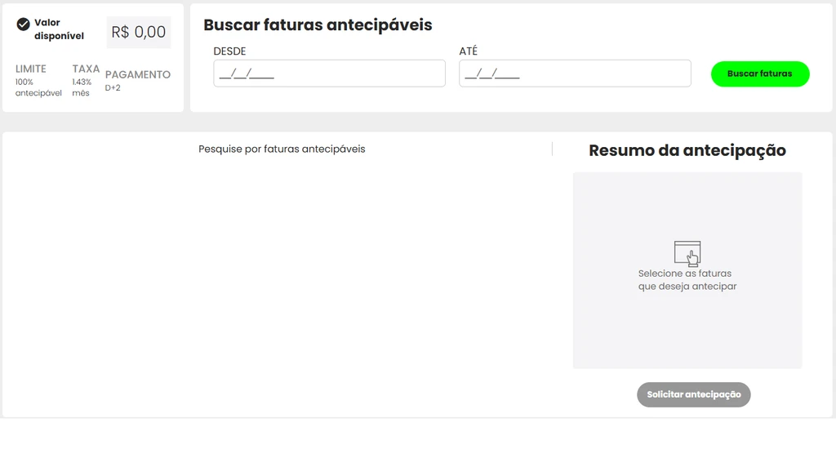Click the 100% antecipável limit text
The image size is (836, 454).
coord(38,87)
